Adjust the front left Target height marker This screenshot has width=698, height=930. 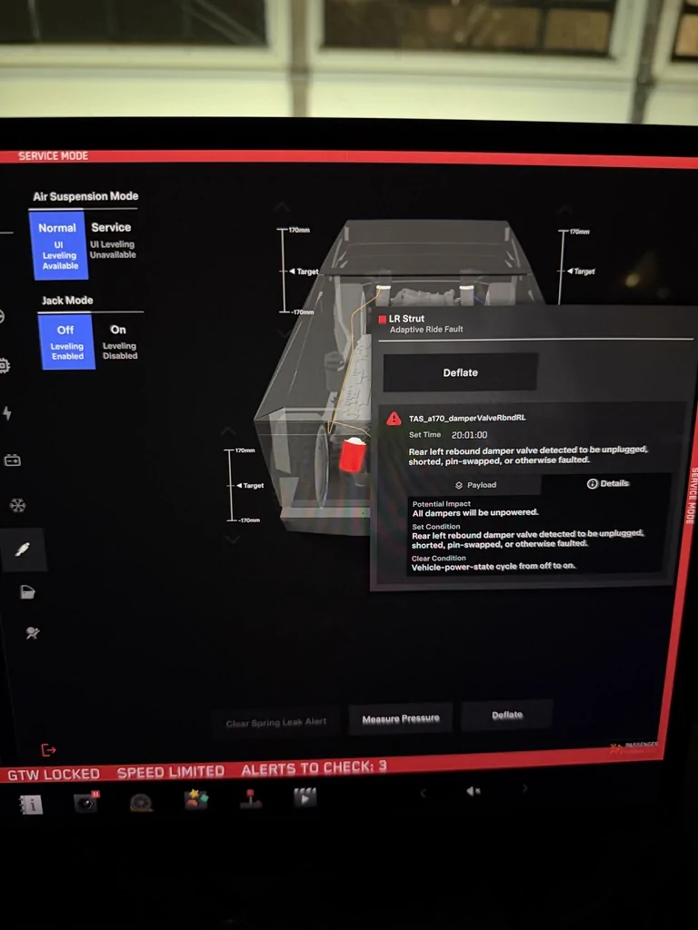click(x=304, y=272)
